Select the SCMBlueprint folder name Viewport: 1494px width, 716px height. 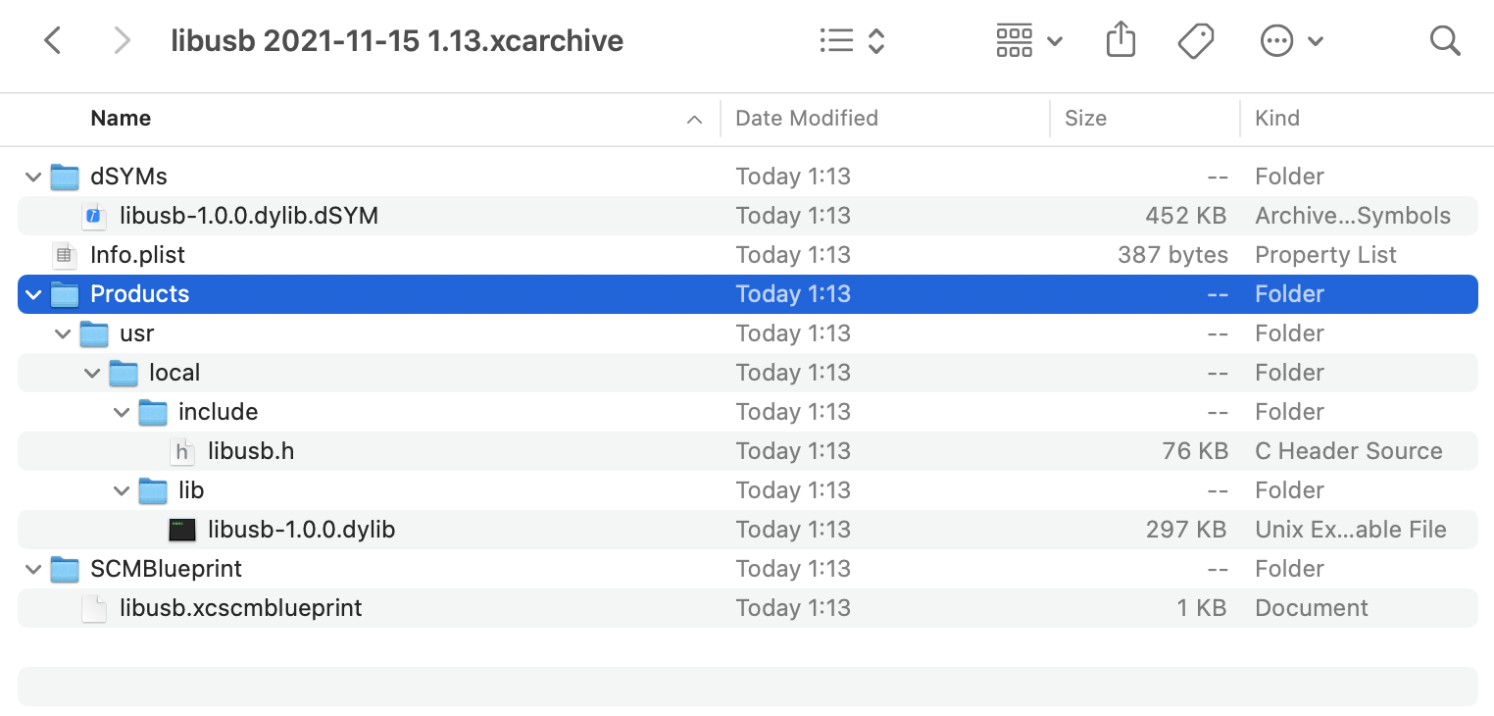166,569
